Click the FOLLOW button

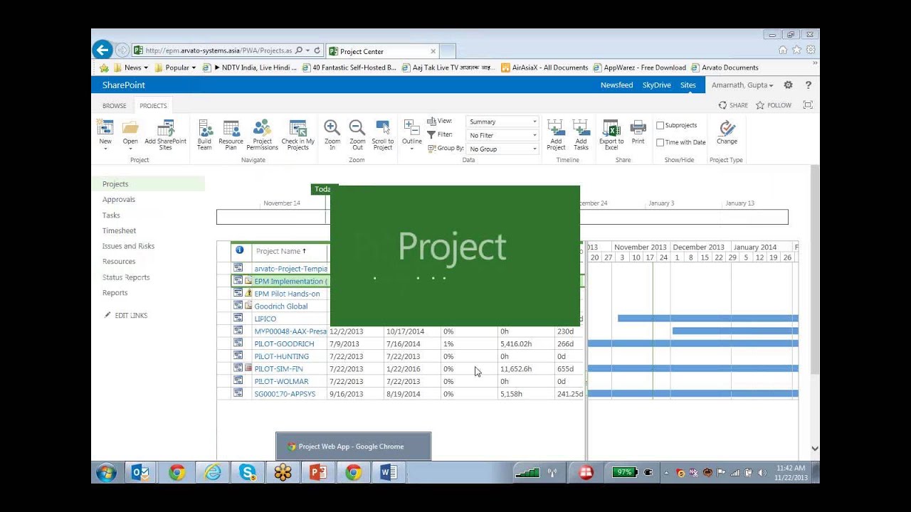(773, 105)
